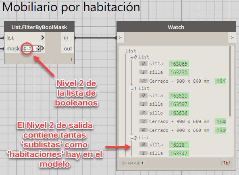Screen dimensions: 239x175
Task: Click element id 163342
Action: 179,153
